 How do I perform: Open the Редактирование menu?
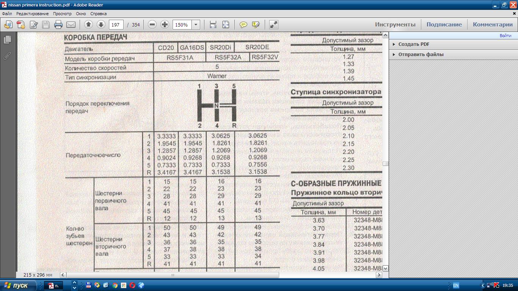pos(33,14)
